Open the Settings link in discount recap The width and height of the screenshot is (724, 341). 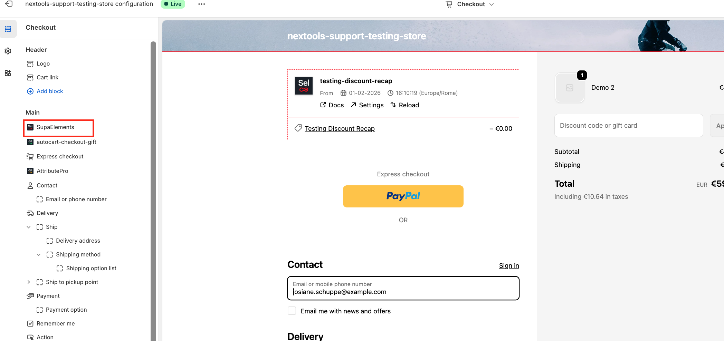[x=371, y=105]
